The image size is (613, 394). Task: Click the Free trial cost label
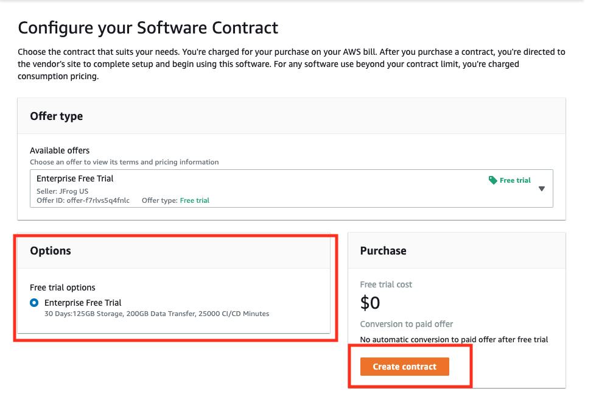click(386, 284)
